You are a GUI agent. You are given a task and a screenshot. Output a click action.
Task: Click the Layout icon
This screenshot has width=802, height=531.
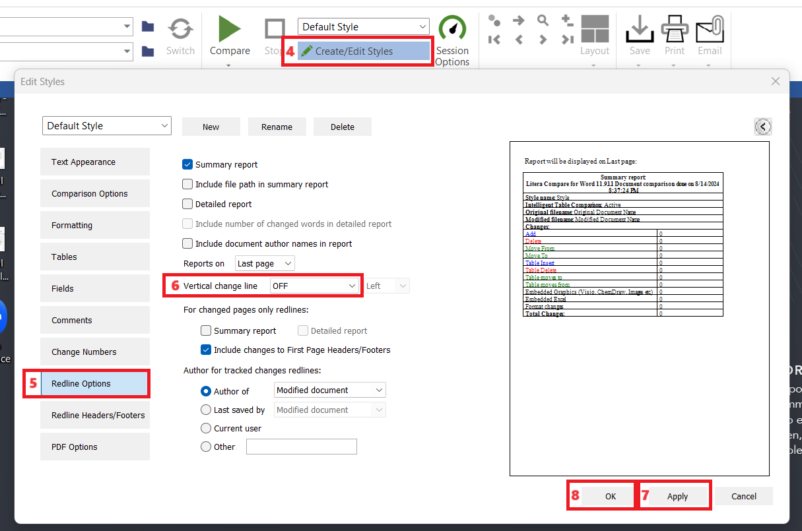click(x=594, y=30)
